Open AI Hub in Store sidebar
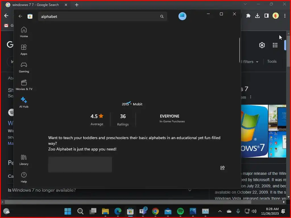This screenshot has height=218, width=291. (x=24, y=102)
